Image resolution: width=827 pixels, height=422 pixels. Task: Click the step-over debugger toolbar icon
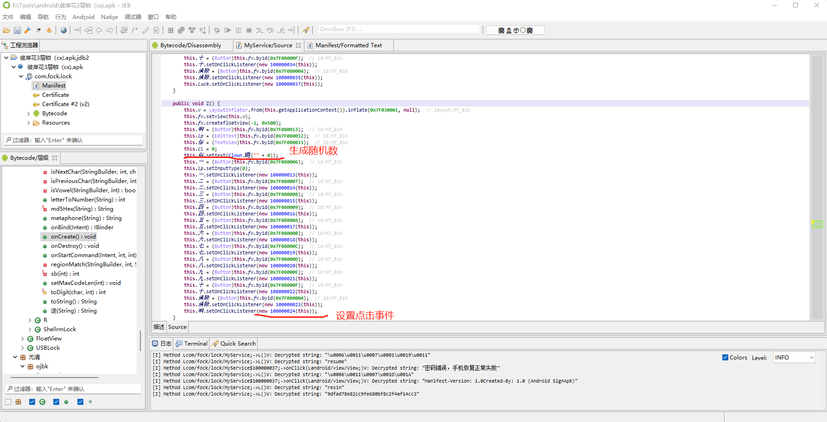click(270, 30)
